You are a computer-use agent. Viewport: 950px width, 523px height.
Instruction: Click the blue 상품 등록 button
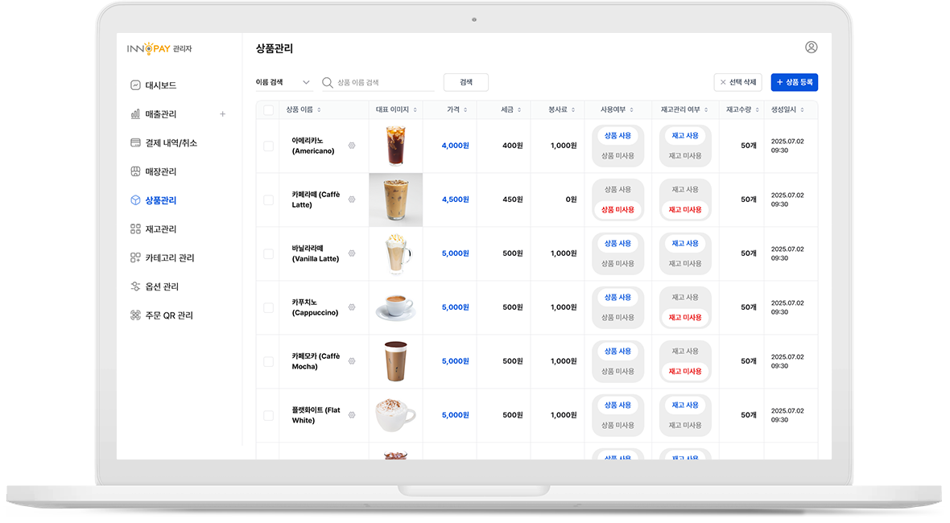(x=795, y=82)
